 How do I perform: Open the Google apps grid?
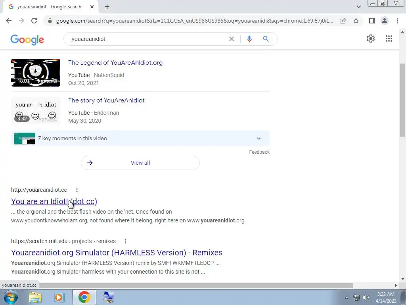point(389,39)
